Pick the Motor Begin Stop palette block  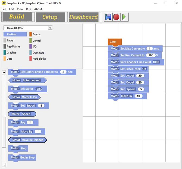tap(22, 158)
